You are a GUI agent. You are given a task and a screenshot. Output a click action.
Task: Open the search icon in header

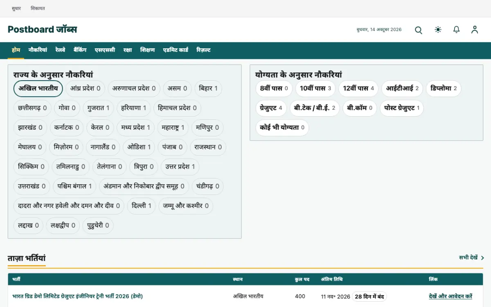[x=419, y=30]
